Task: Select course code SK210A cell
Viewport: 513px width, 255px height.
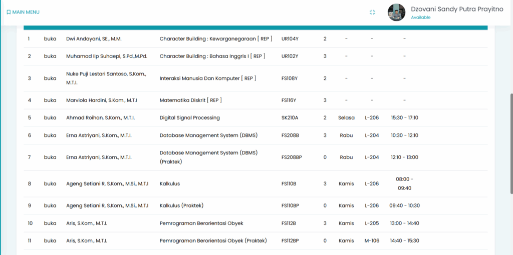Action: point(290,118)
